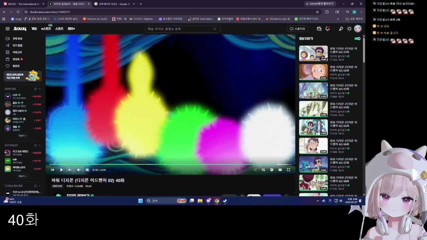This screenshot has width=427, height=240.
Task: Open the cheese wallet icon in the header
Action: (319, 29)
